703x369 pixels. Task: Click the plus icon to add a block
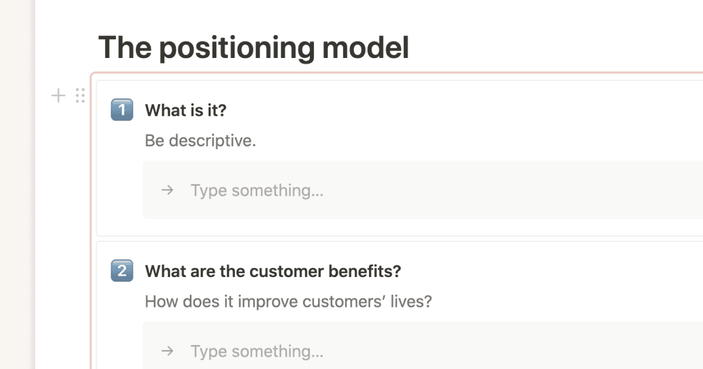[59, 95]
